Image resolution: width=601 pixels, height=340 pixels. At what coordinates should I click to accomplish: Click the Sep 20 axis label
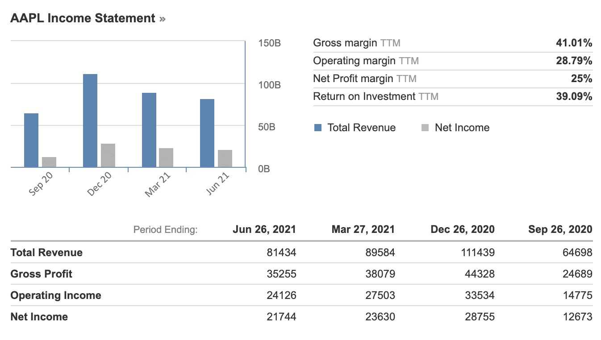(x=41, y=184)
